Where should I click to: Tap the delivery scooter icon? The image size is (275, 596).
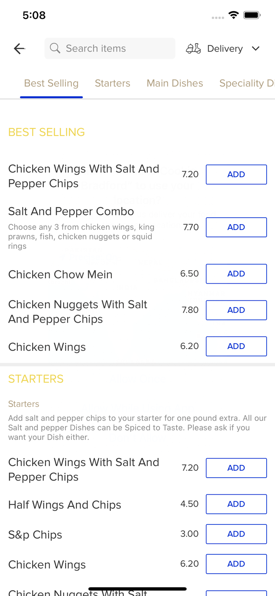click(193, 48)
